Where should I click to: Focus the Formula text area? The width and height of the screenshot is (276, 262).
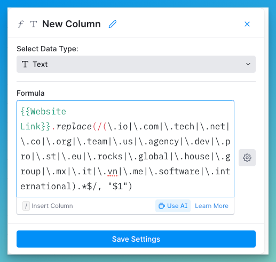pos(125,149)
